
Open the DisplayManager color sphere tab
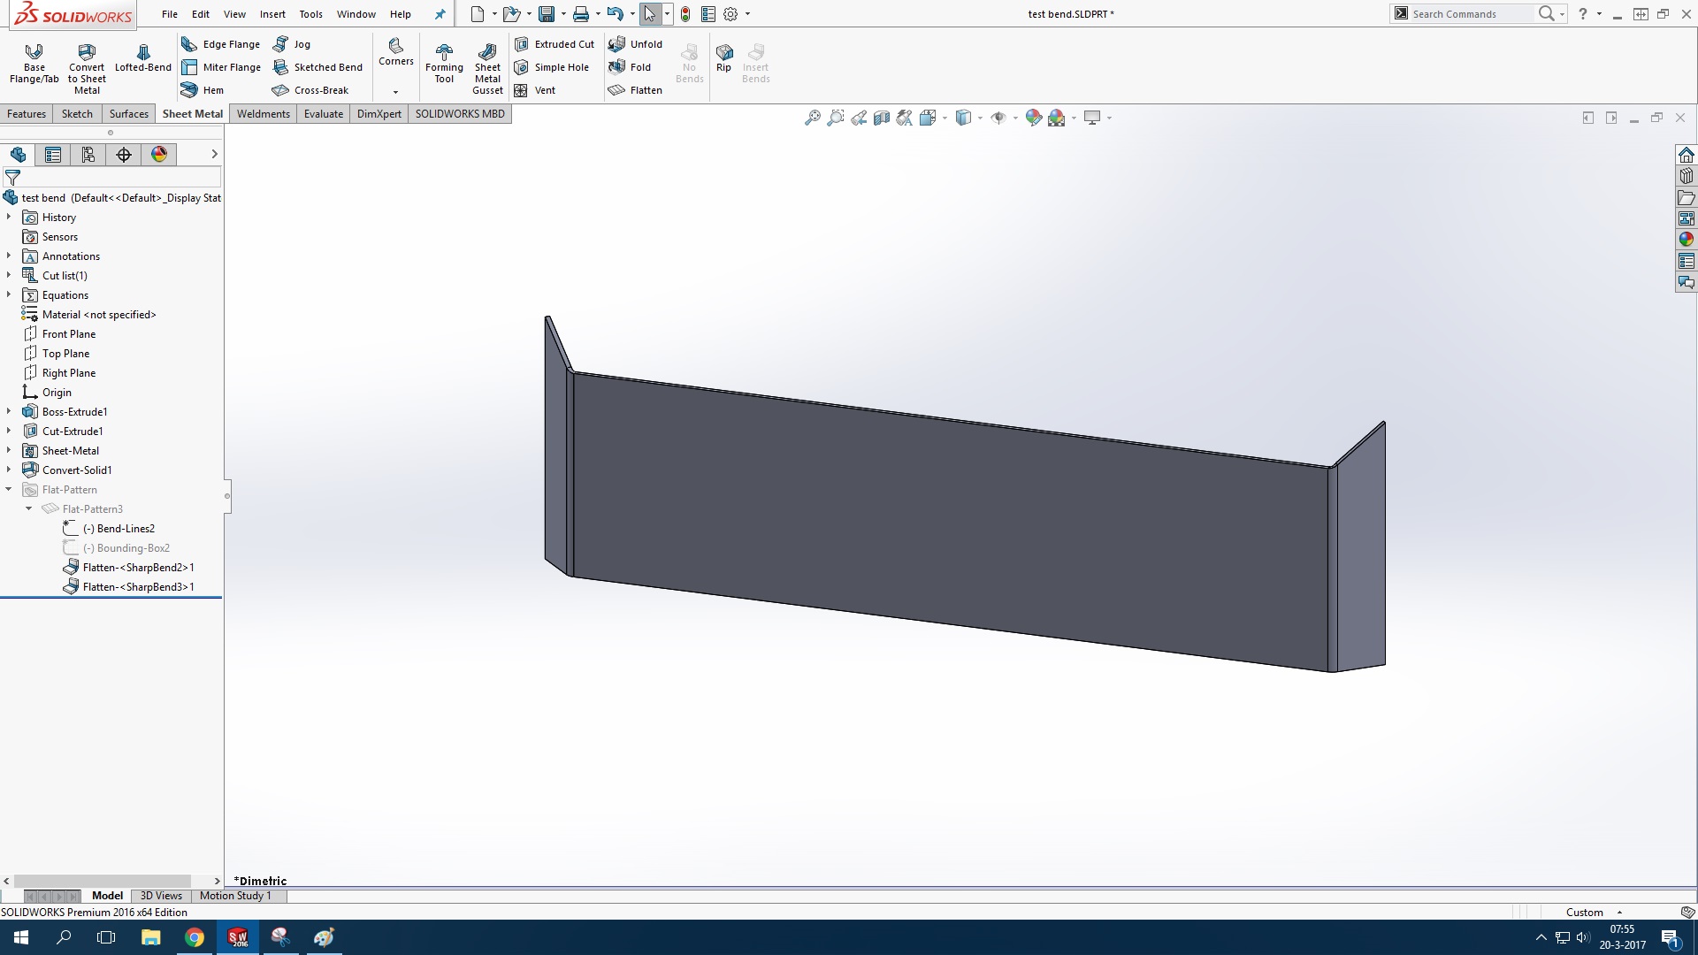click(x=159, y=155)
